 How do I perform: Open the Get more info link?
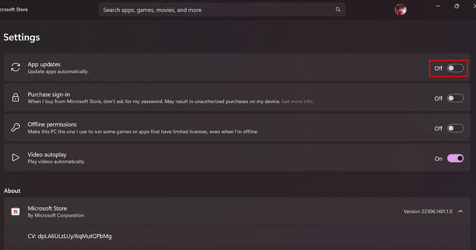(297, 102)
